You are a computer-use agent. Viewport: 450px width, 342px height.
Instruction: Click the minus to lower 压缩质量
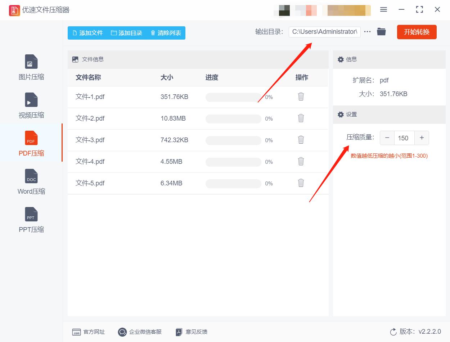(x=387, y=138)
